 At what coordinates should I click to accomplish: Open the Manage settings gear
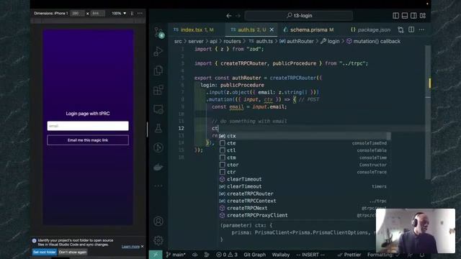click(x=158, y=240)
